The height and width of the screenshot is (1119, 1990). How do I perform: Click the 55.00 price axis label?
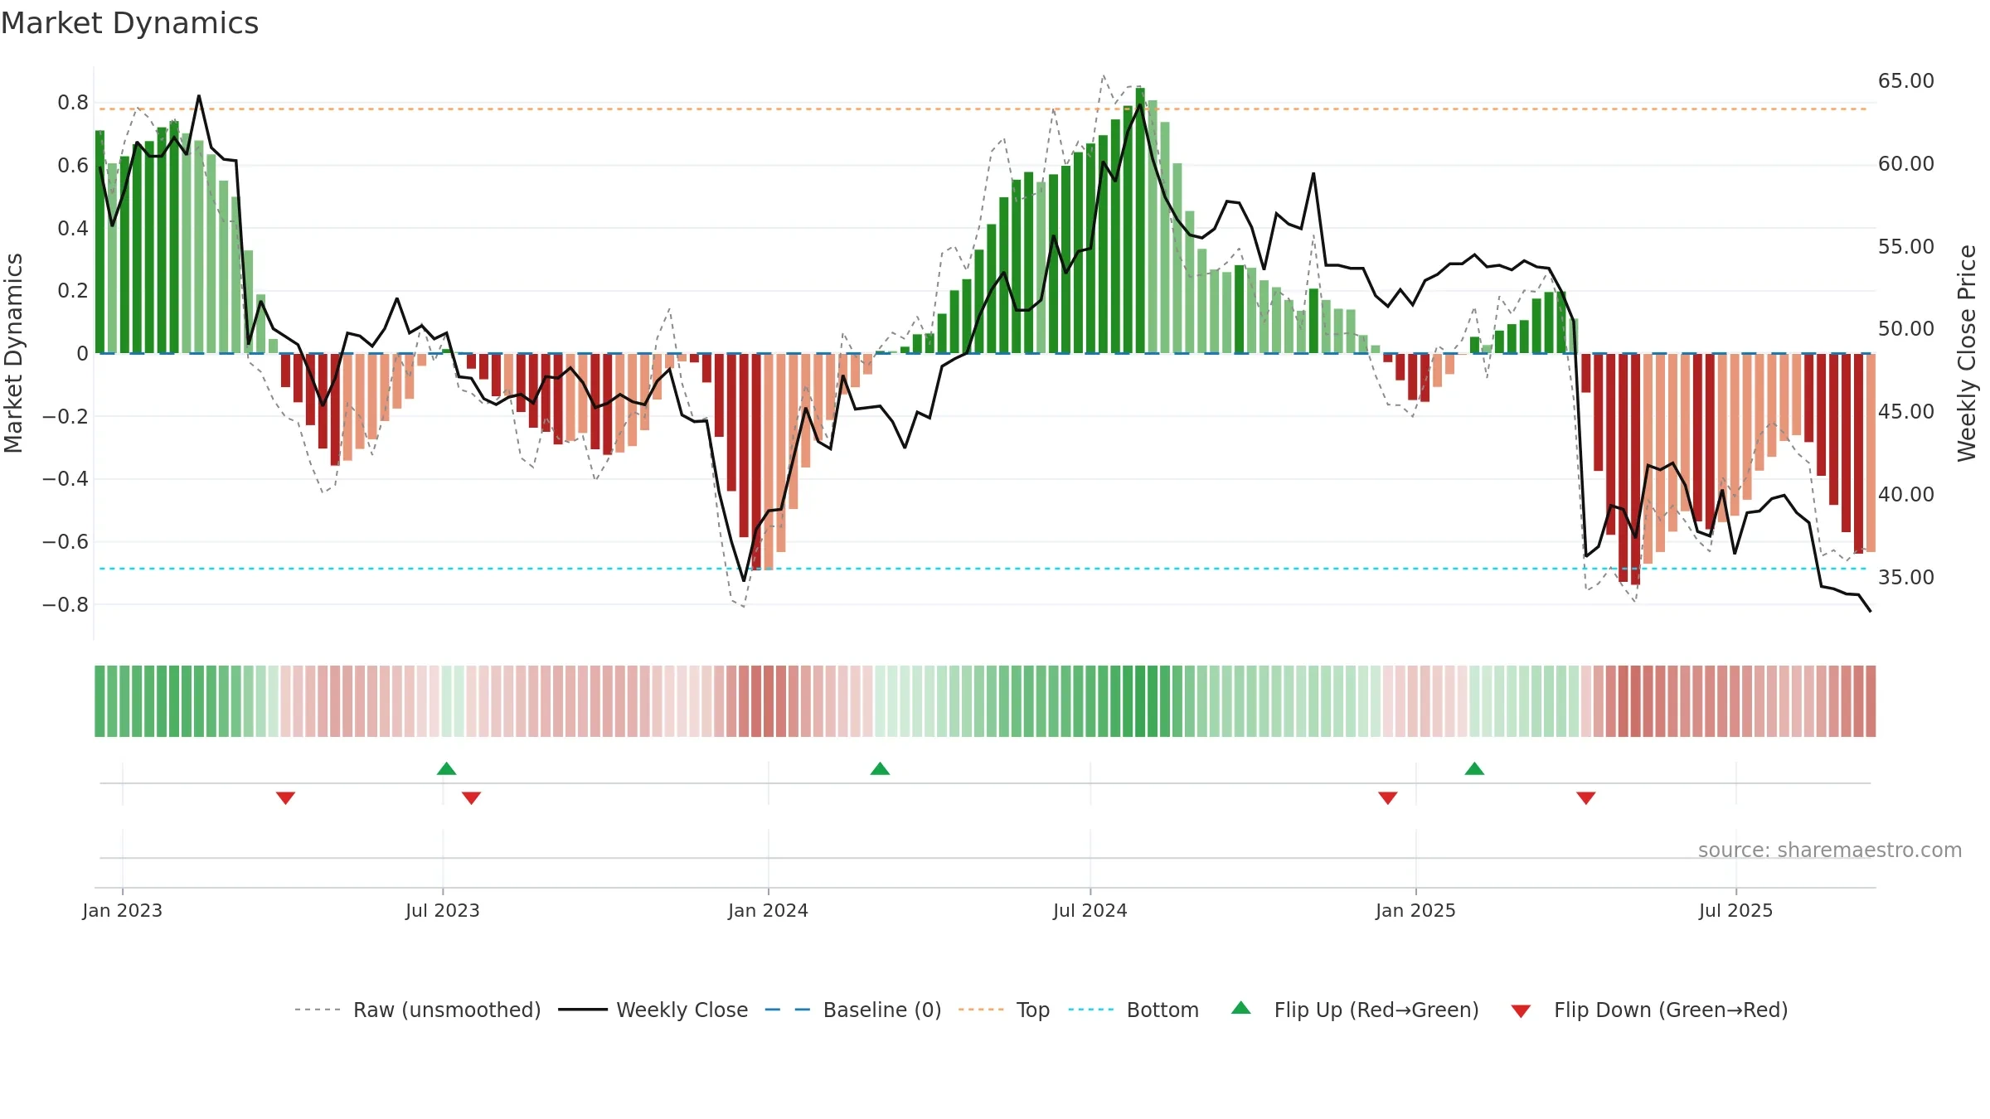(x=1905, y=247)
